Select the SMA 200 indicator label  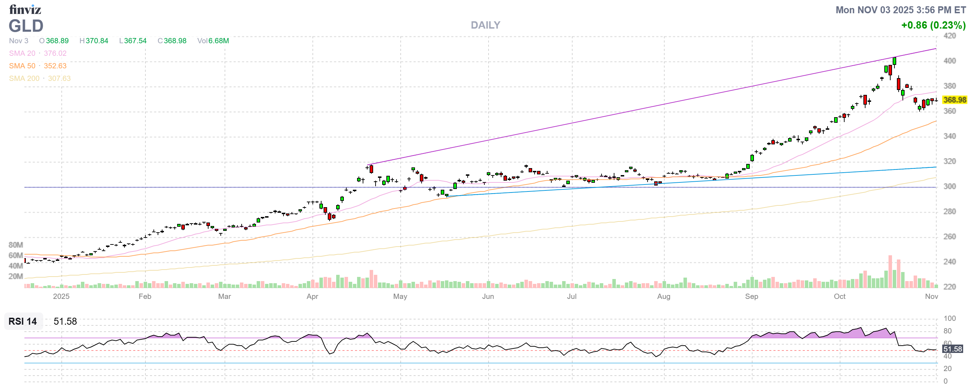click(24, 78)
